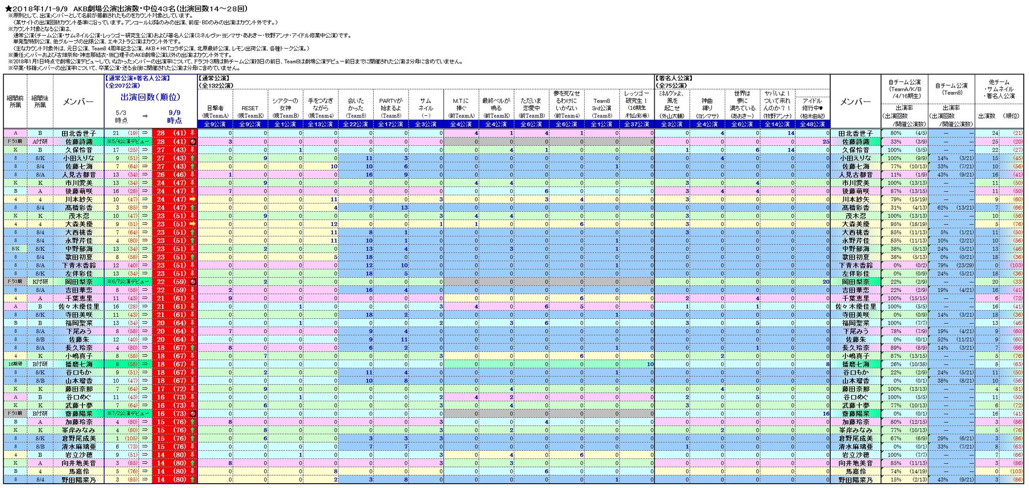Select the green up arrow in 峯岸みなみ's row
The height and width of the screenshot is (488, 1029).
(x=193, y=430)
